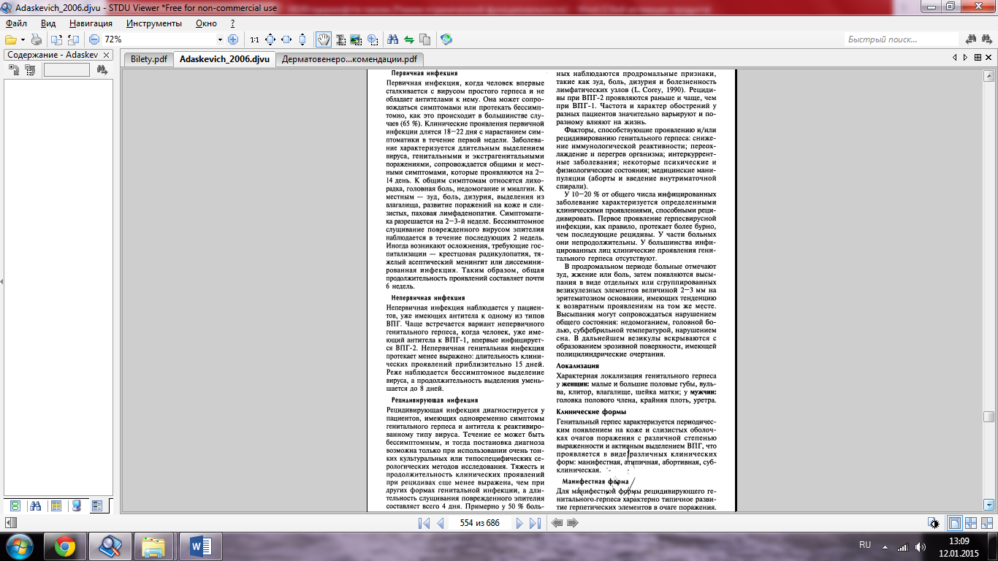Rotate page right icon in toolbar
This screenshot has height=561, width=998.
coord(73,39)
